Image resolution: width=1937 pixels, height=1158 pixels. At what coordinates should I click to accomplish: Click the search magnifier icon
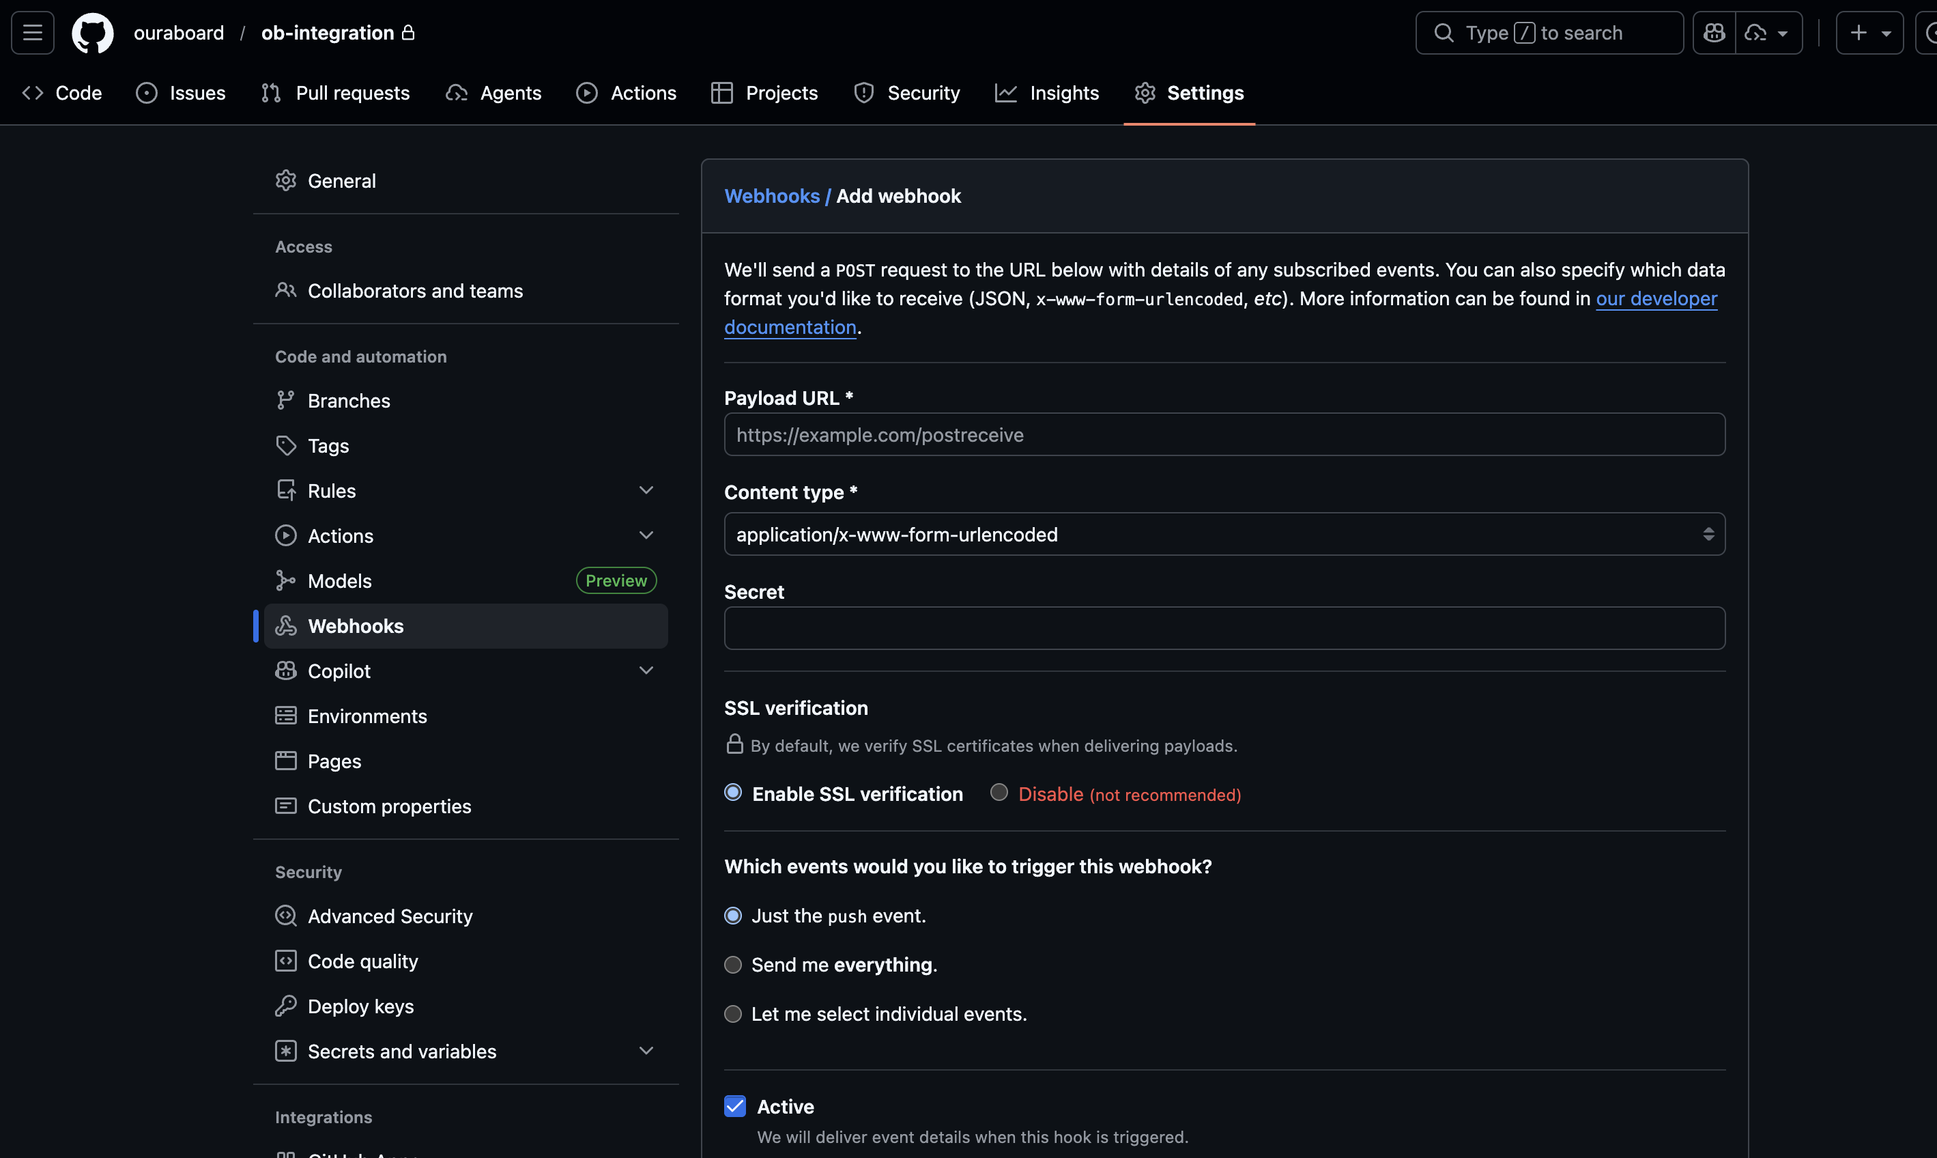click(x=1444, y=33)
